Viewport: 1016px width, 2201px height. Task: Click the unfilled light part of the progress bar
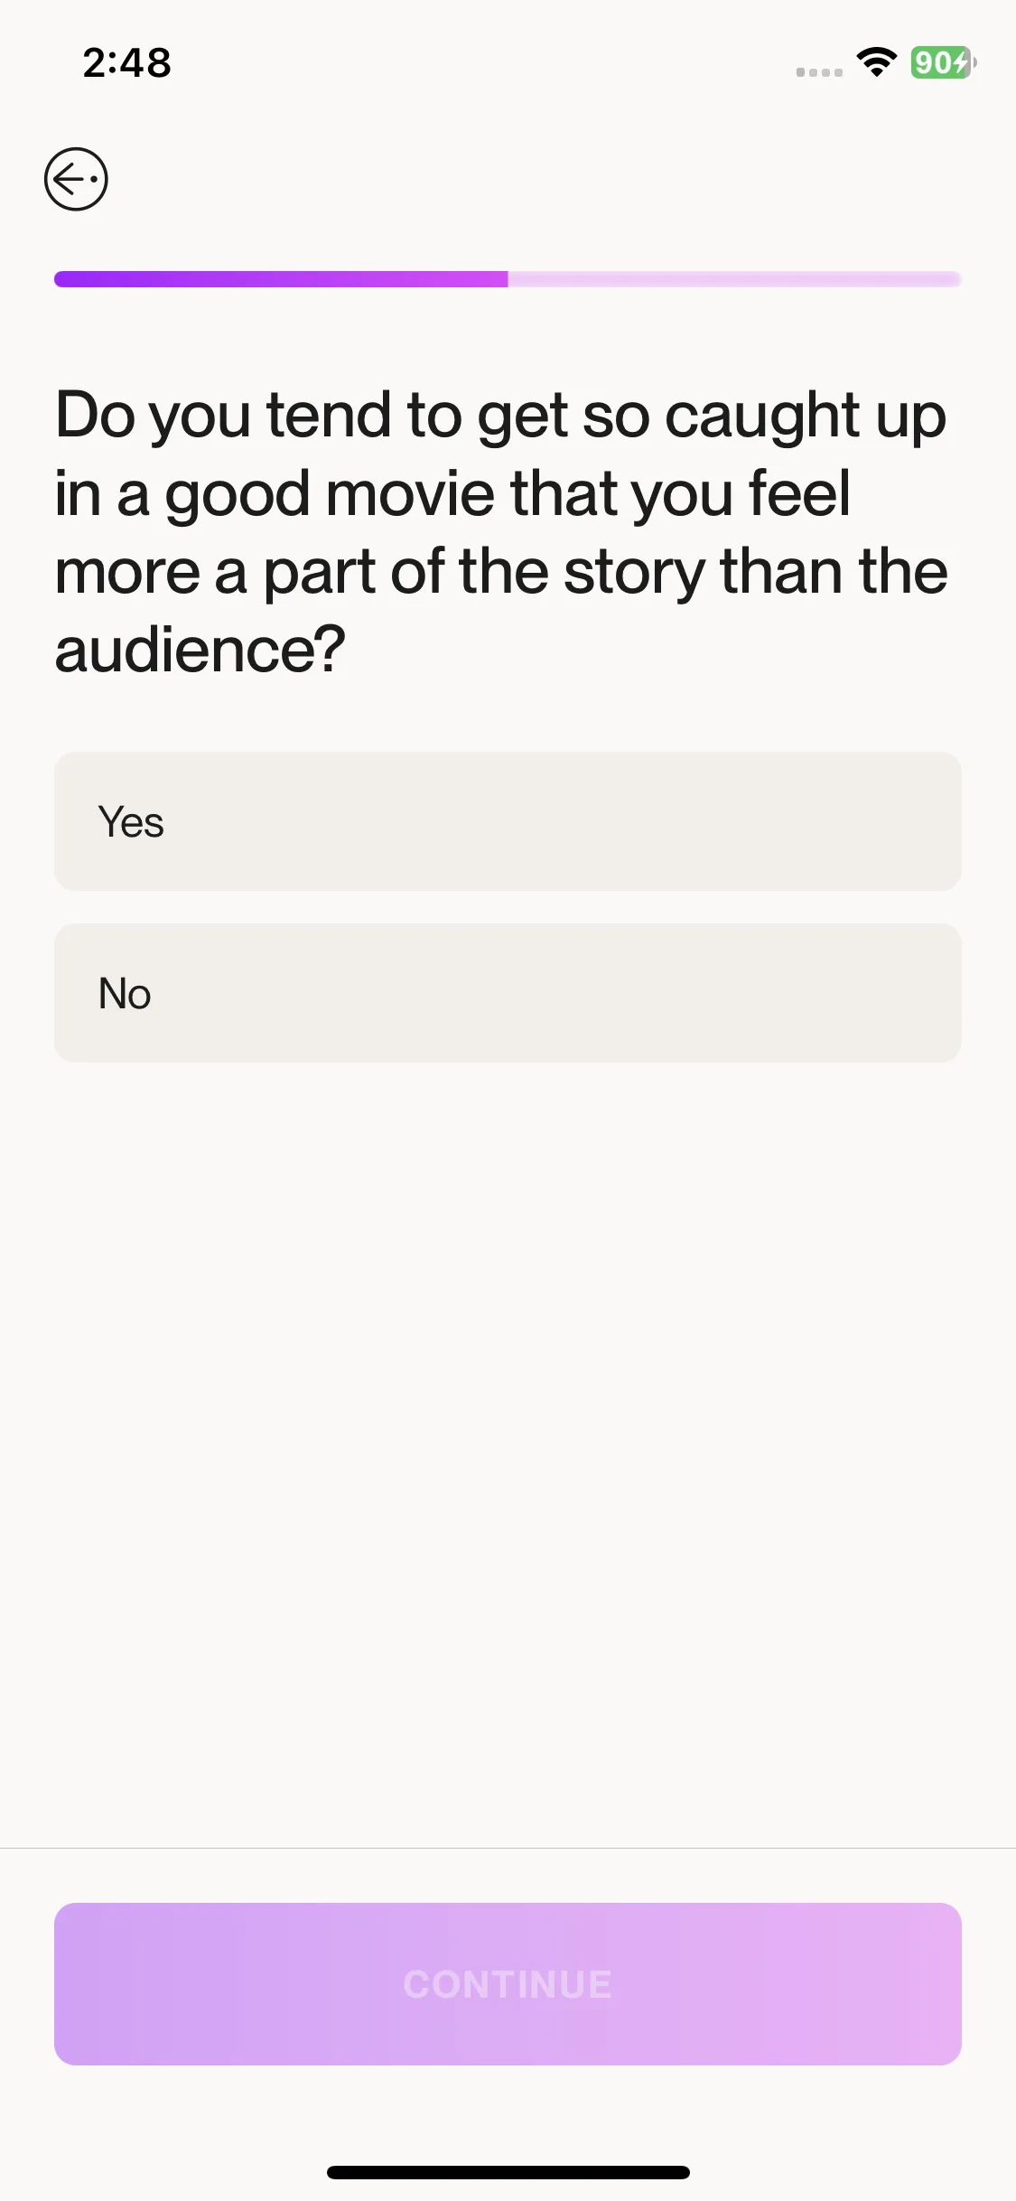click(x=735, y=279)
